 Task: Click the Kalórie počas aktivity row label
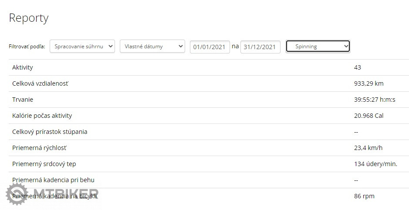pos(42,116)
